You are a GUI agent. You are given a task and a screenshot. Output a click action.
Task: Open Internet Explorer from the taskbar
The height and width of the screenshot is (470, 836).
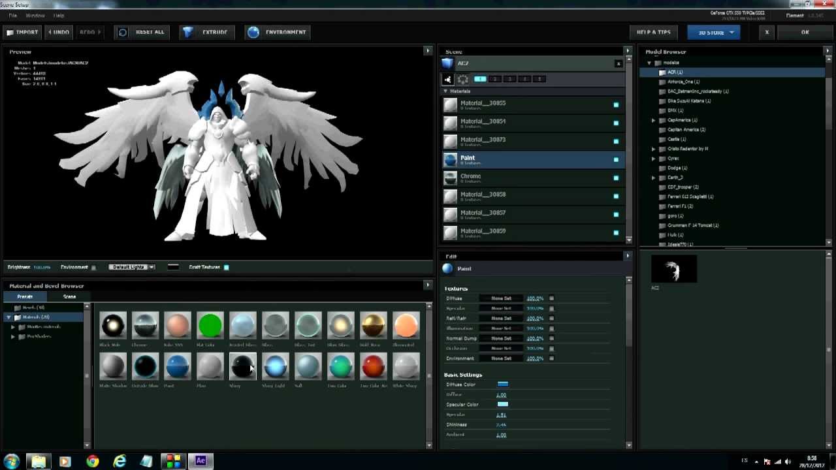120,462
